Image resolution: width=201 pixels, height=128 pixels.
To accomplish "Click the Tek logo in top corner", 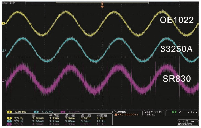I will click(4, 2).
